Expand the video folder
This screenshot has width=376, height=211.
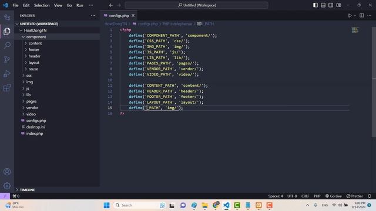[x=31, y=114]
